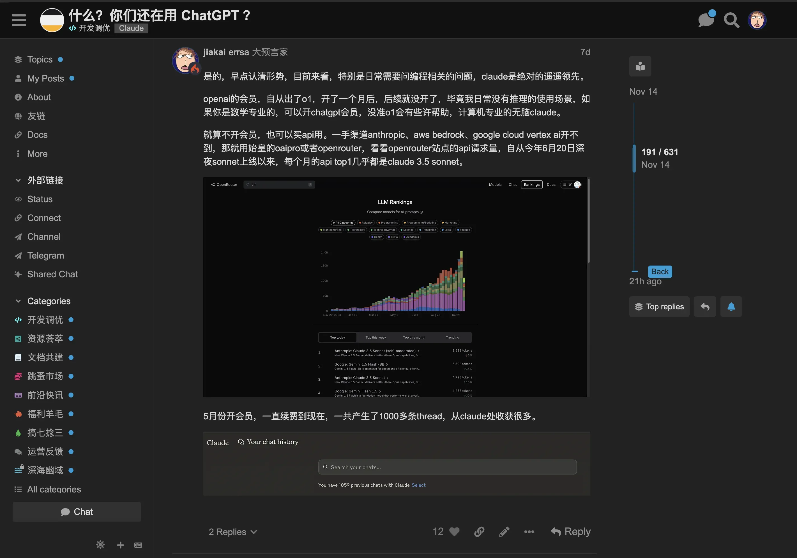Open the user profile avatar menu
The height and width of the screenshot is (558, 797).
757,20
